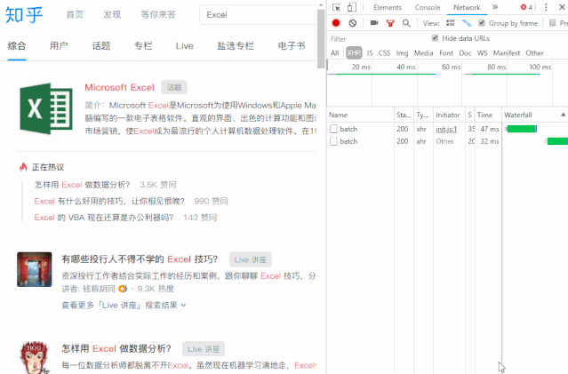Switch to large request rows view

point(451,23)
